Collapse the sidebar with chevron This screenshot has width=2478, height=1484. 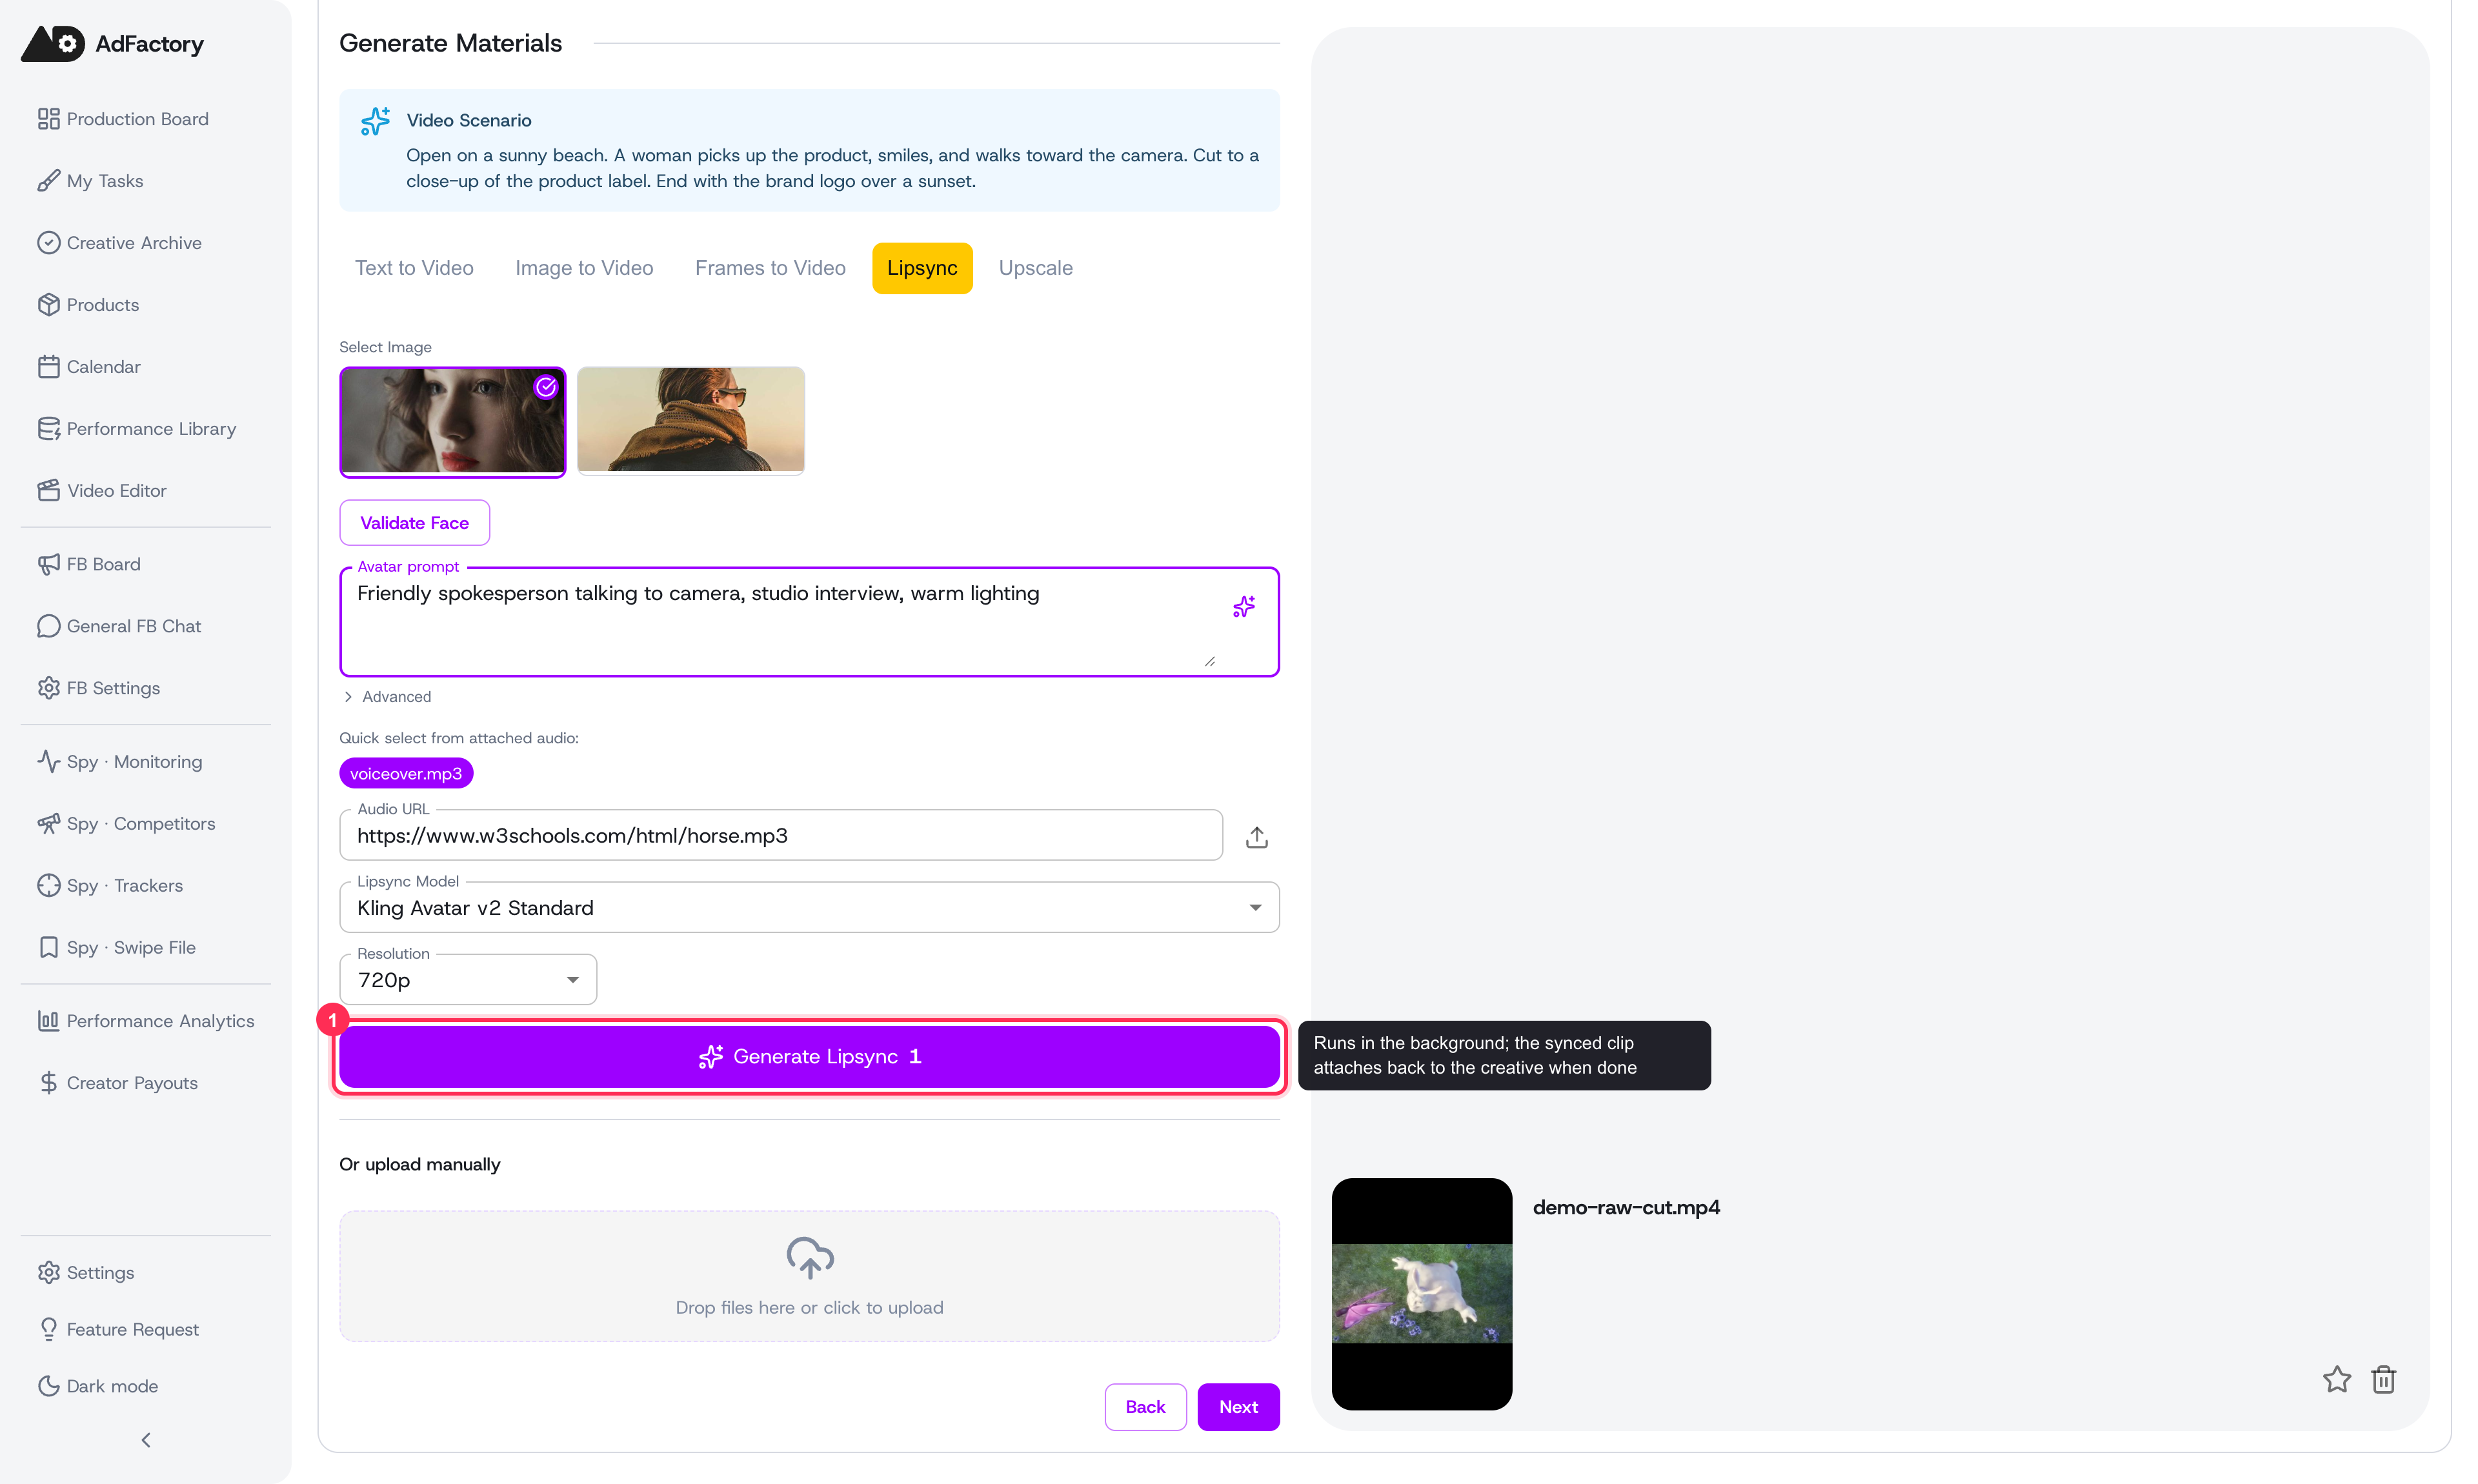click(146, 1440)
